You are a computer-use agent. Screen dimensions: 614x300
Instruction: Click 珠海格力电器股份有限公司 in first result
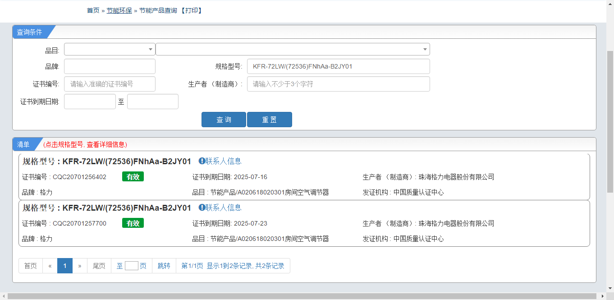tap(456, 177)
